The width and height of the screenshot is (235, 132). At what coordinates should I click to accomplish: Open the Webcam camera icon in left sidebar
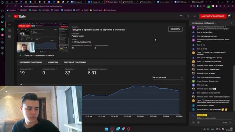tap(10, 30)
